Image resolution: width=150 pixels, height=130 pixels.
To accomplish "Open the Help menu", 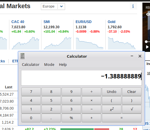I will pyautogui.click(x=63, y=65).
